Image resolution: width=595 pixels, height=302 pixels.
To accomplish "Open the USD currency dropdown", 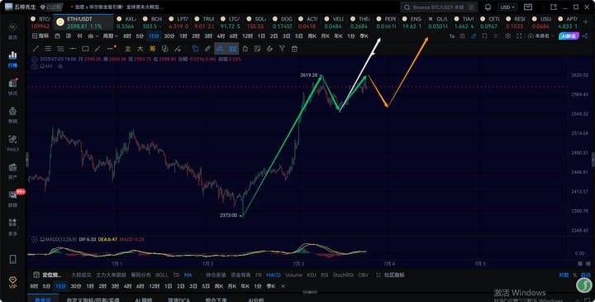I will [x=507, y=7].
